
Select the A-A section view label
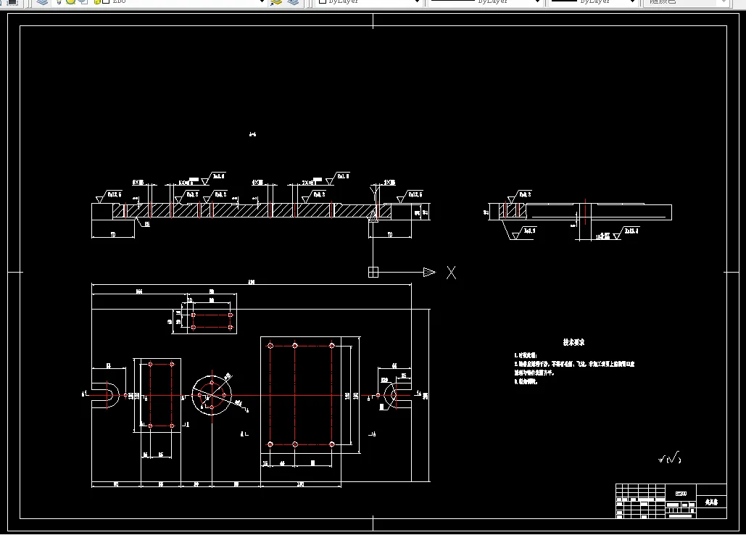pyautogui.click(x=252, y=135)
